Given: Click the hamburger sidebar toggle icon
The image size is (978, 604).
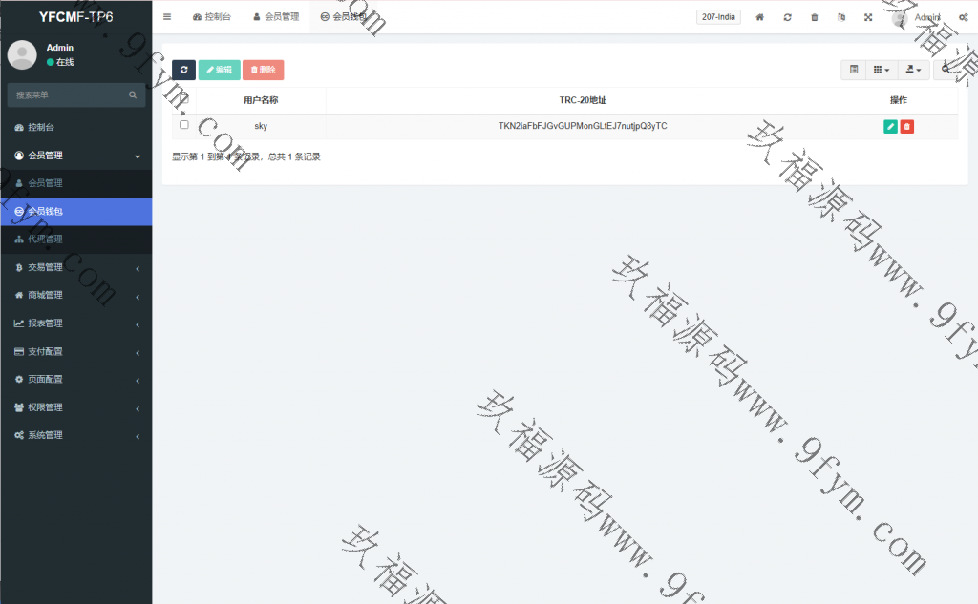Looking at the screenshot, I should click(x=167, y=17).
